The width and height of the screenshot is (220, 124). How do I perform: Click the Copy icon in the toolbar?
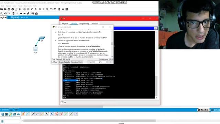click(x=24, y=9)
